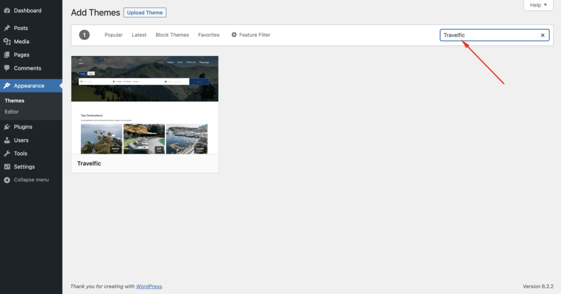
Task: Collapse the admin sidebar menu
Action: [x=31, y=180]
